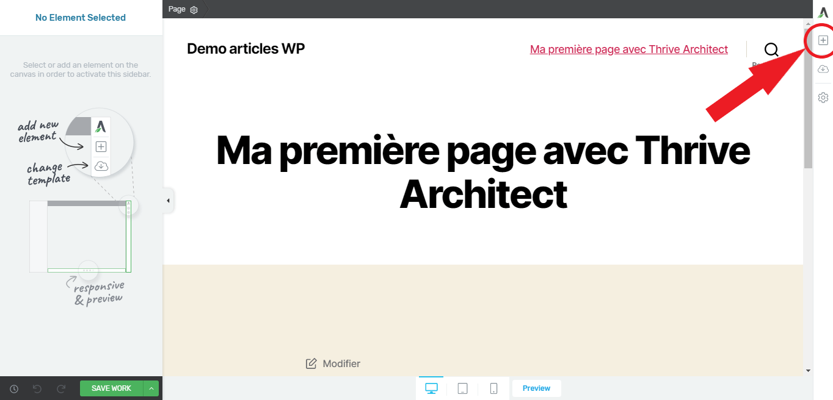This screenshot has width=833, height=400.
Task: Open the Ma première page menu link
Action: 629,49
